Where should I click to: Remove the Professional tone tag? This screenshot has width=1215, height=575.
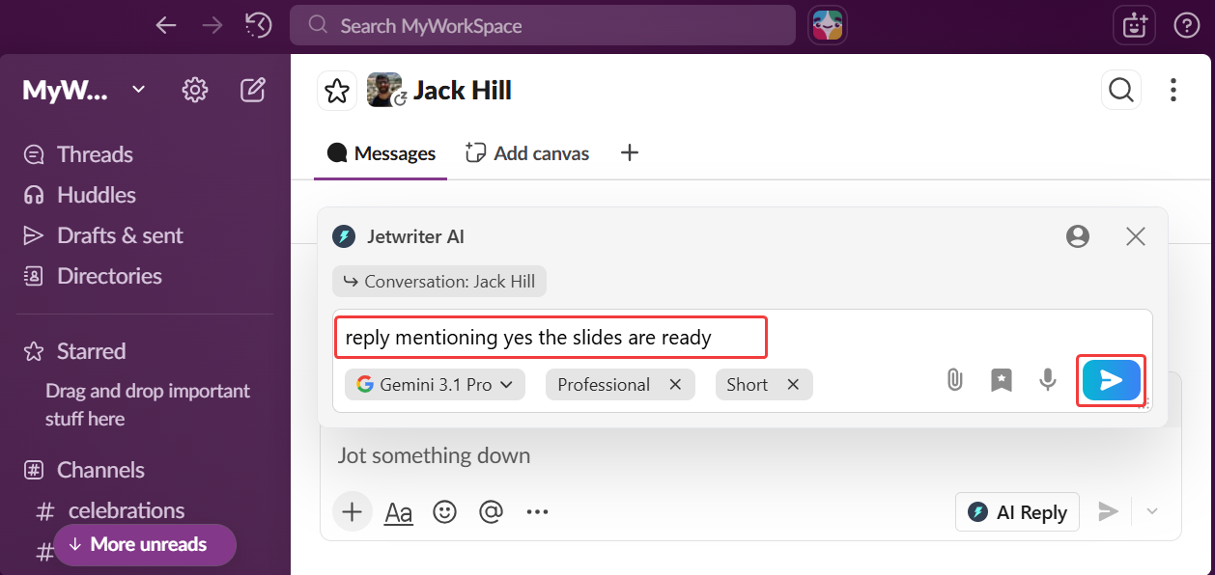pyautogui.click(x=676, y=385)
